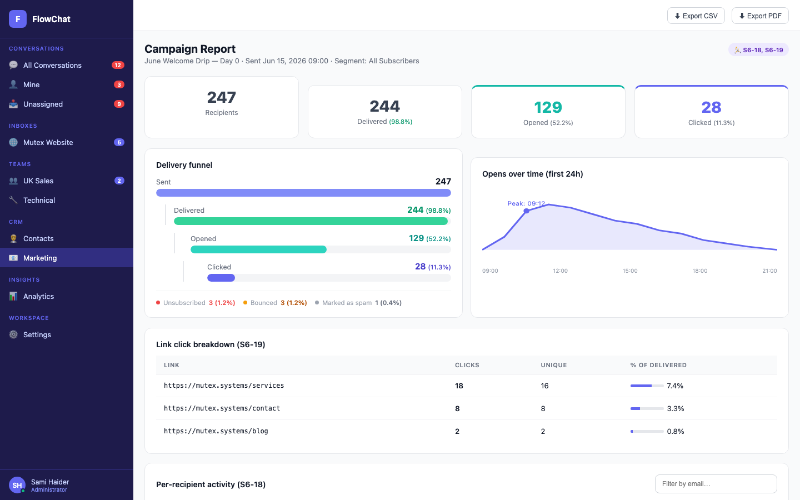Open the Marketing section
This screenshot has width=800, height=500.
pos(67,258)
